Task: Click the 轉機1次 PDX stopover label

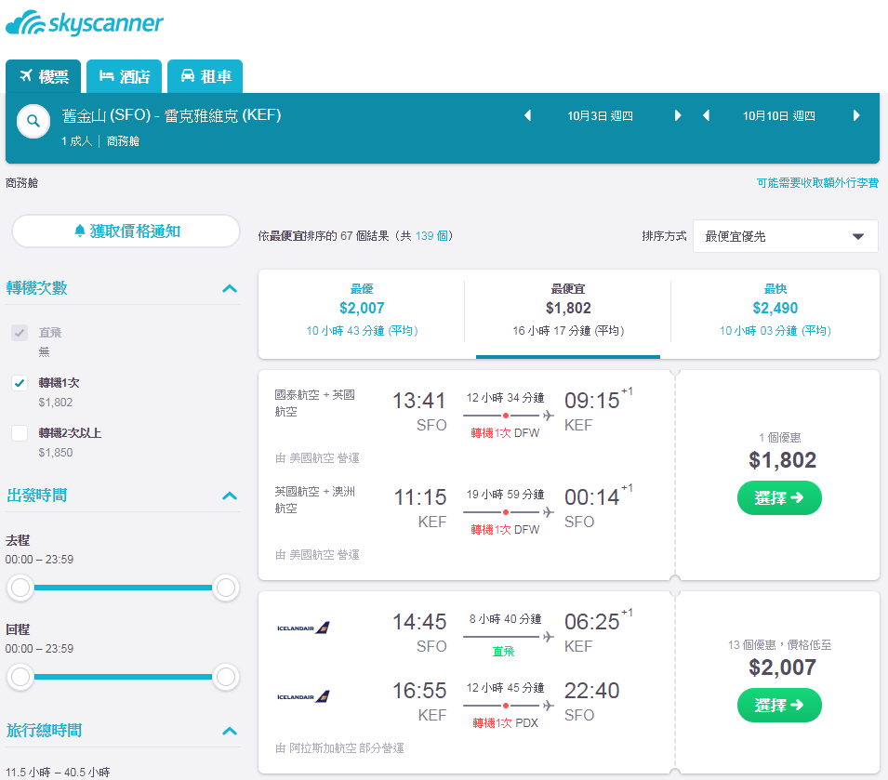Action: tap(505, 723)
